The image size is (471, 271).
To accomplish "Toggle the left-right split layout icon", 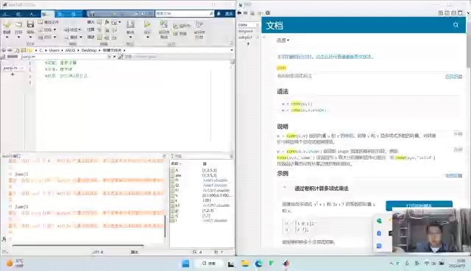I will click(447, 13).
